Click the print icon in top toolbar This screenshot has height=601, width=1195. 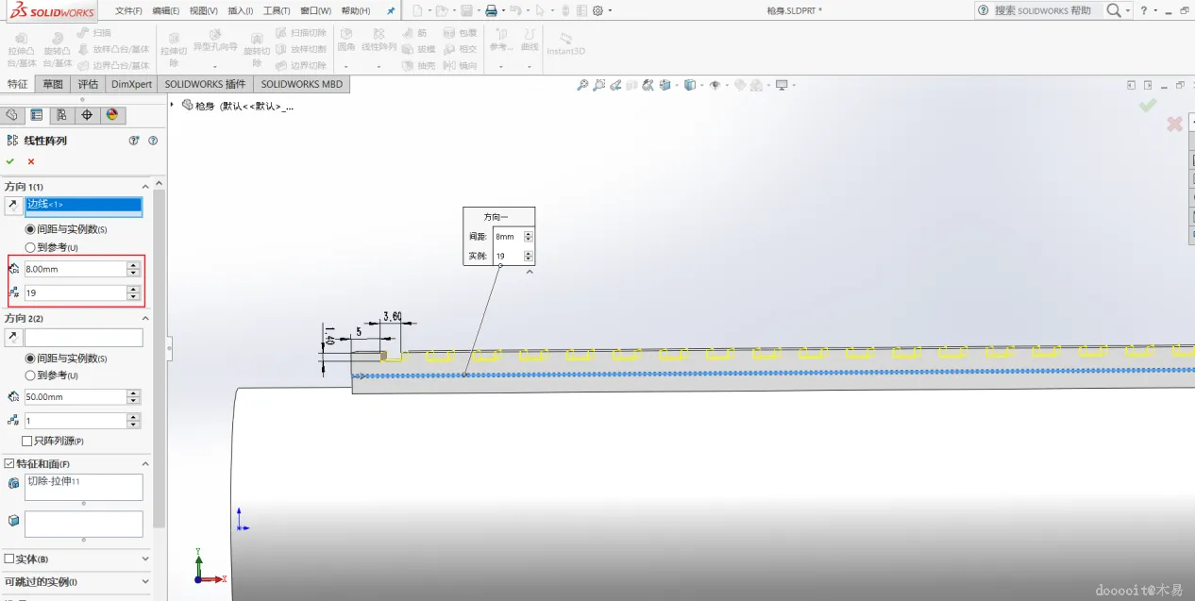pyautogui.click(x=491, y=10)
